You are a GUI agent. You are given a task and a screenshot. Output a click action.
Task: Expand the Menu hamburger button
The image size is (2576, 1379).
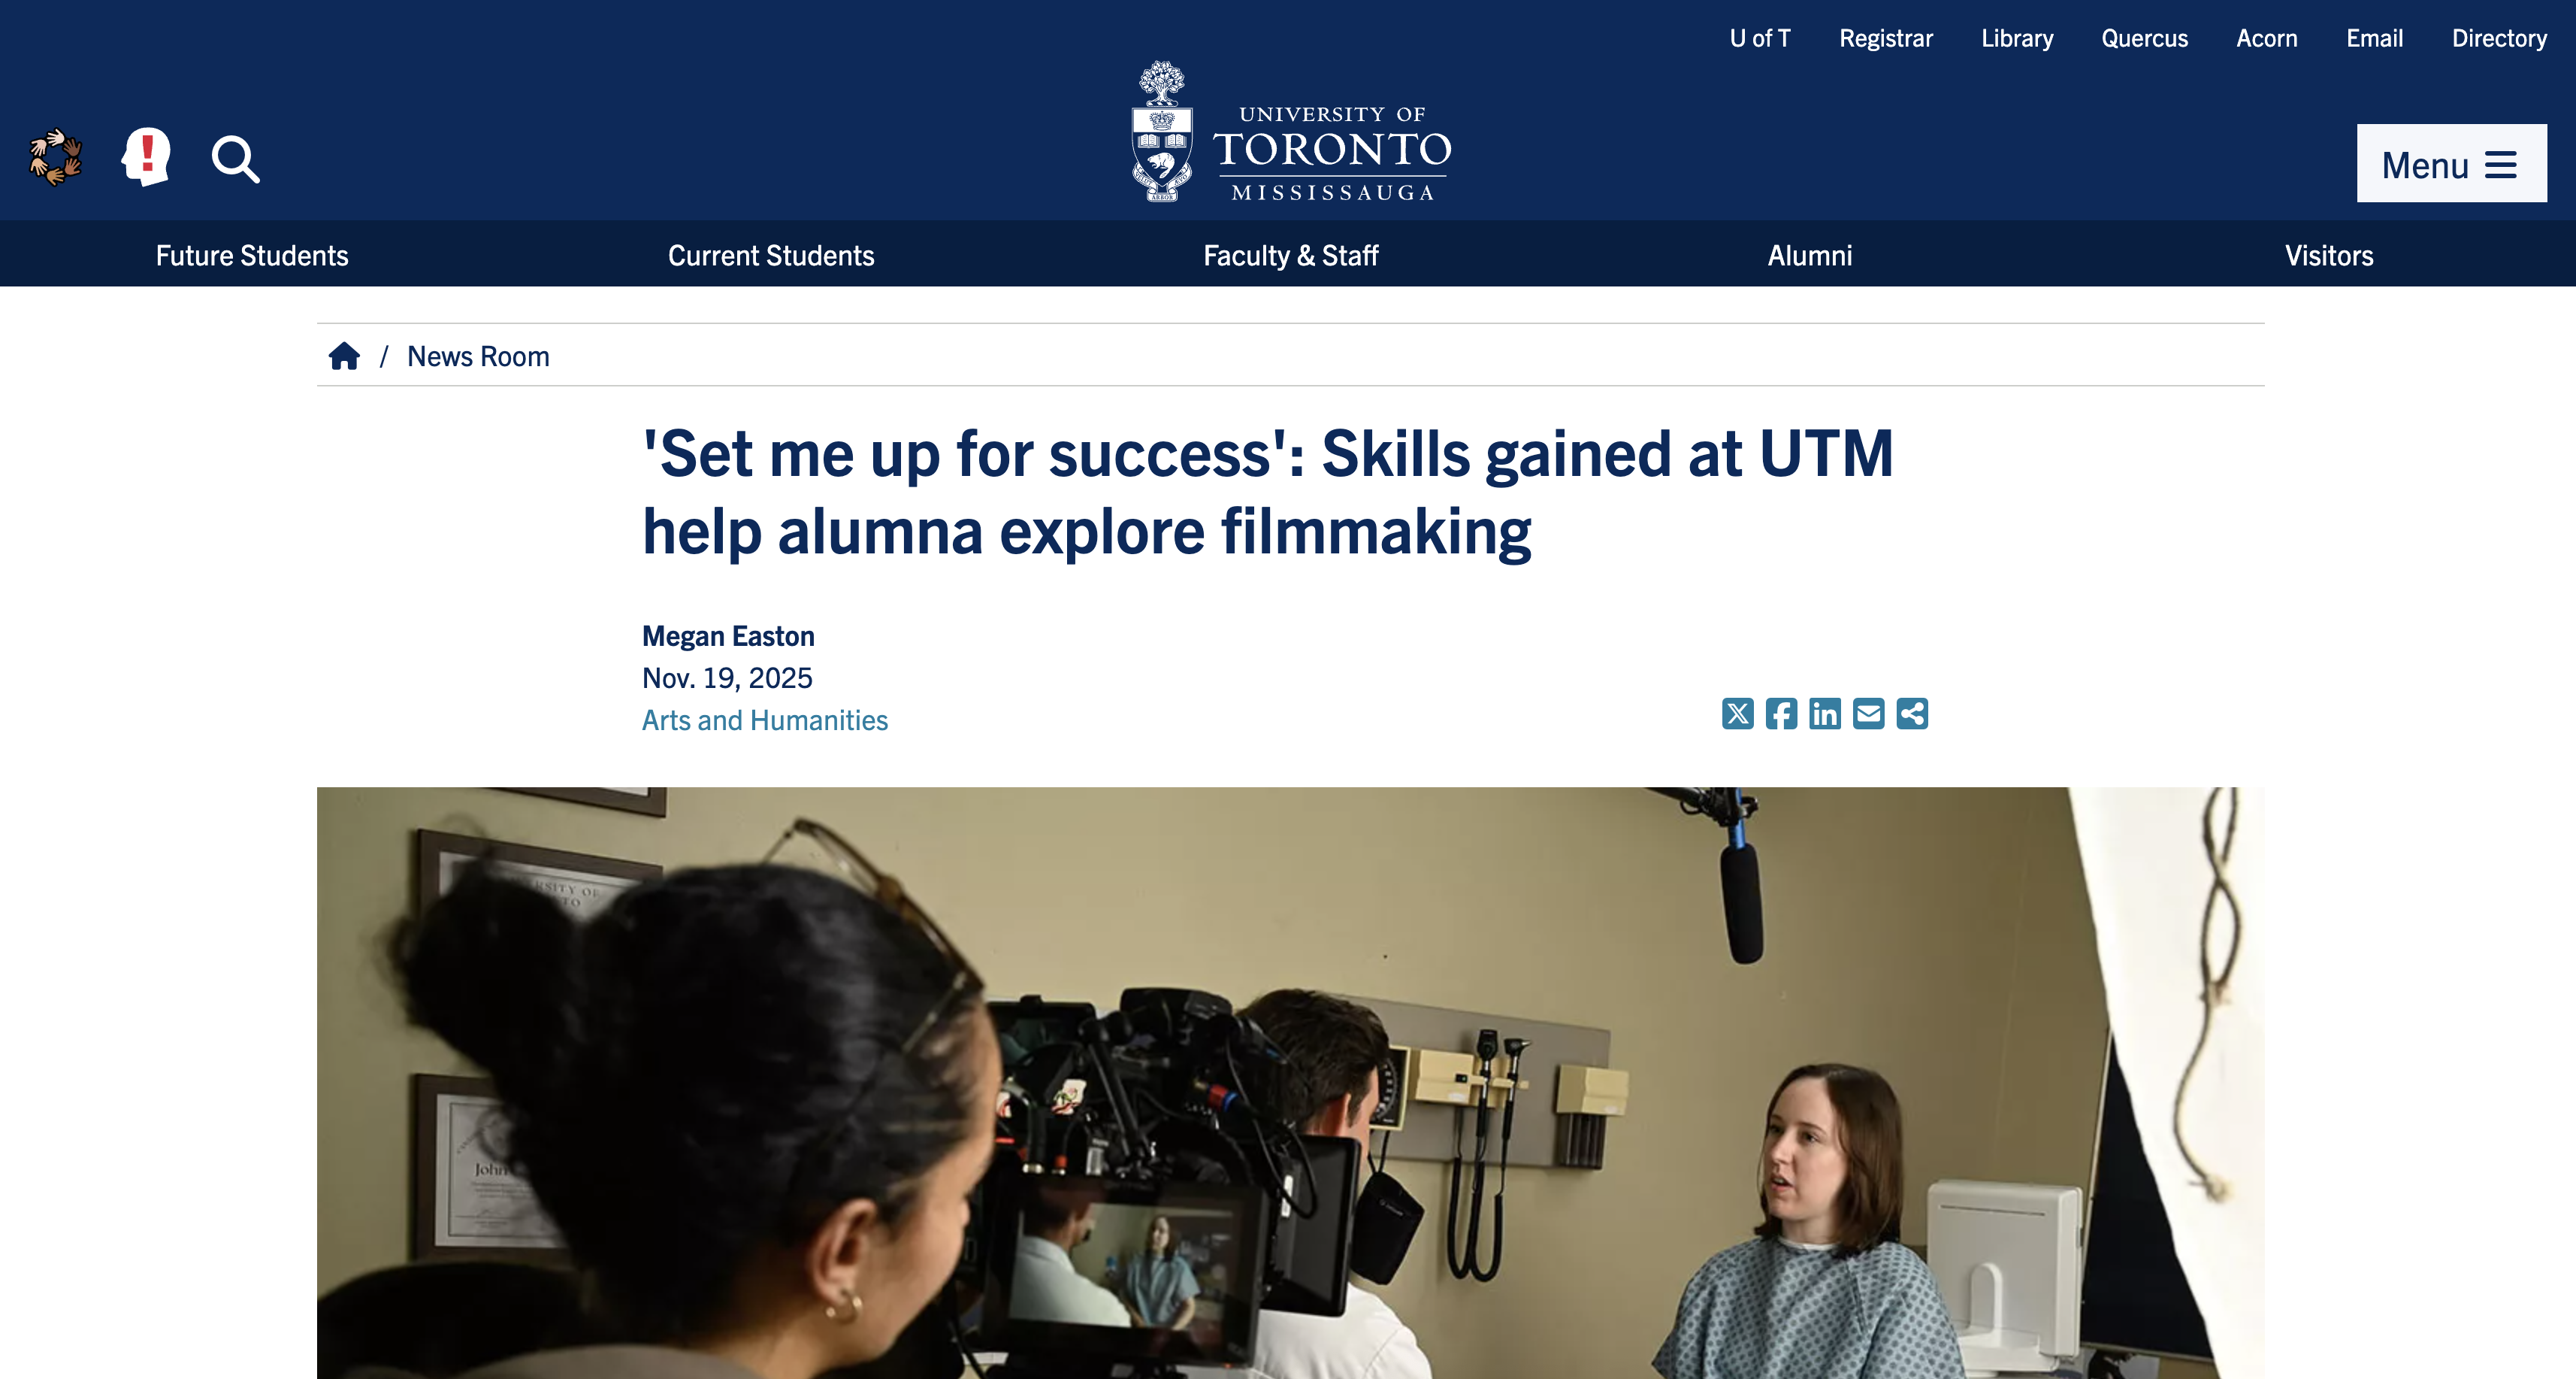(2451, 163)
